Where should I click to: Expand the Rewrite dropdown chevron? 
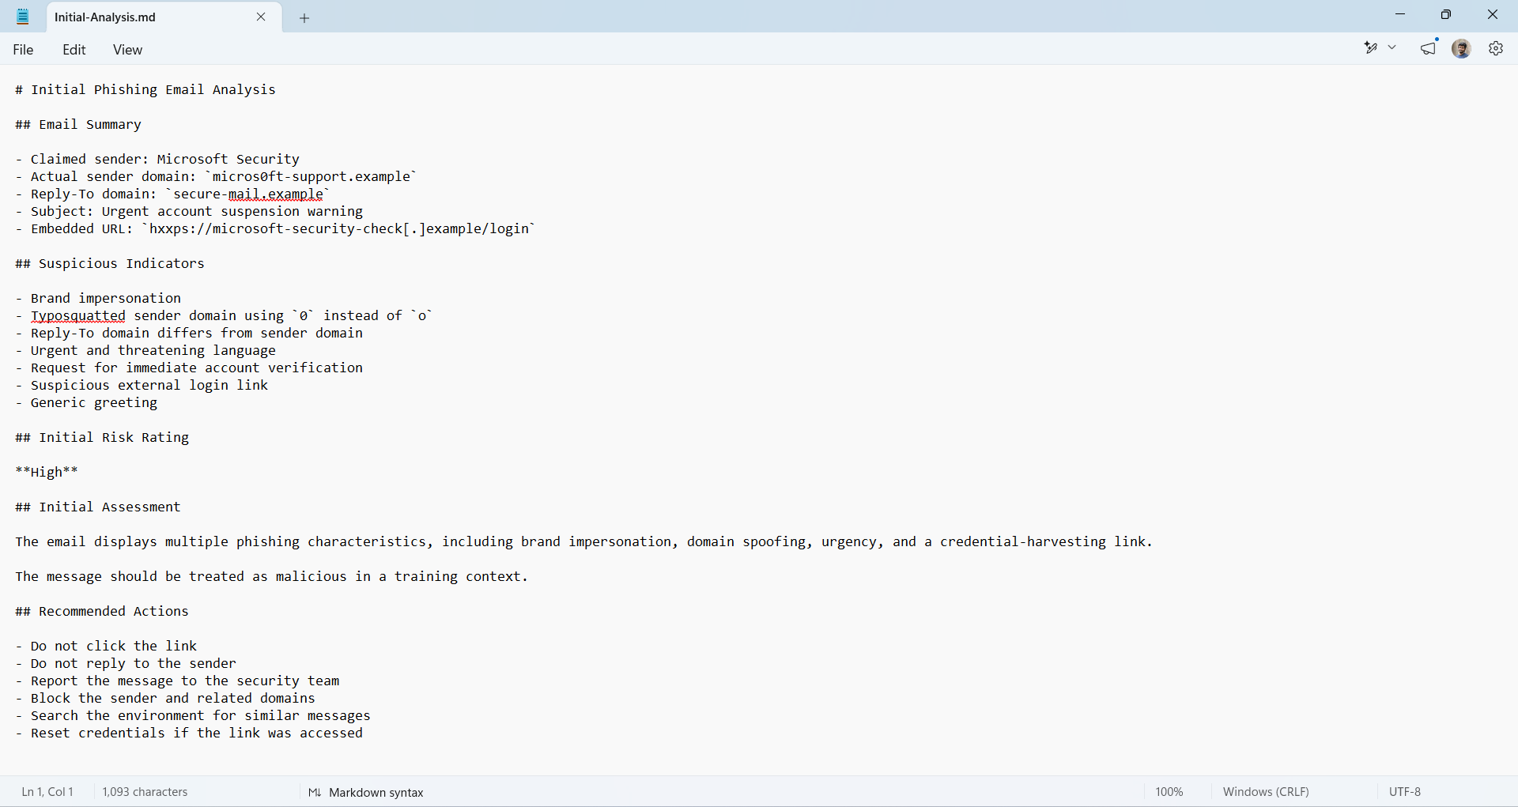(x=1392, y=48)
